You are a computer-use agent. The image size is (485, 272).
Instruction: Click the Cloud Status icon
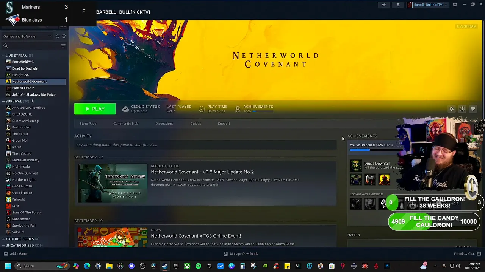coord(125,109)
